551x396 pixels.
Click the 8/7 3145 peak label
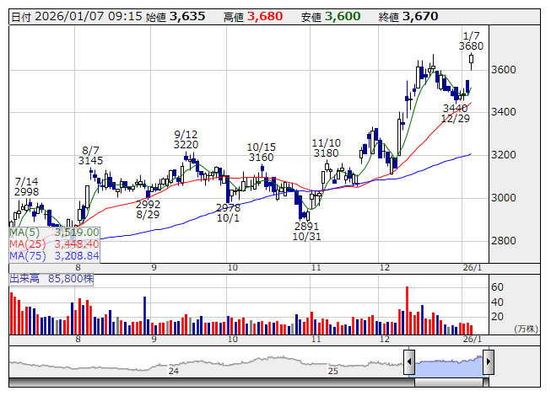click(x=90, y=156)
